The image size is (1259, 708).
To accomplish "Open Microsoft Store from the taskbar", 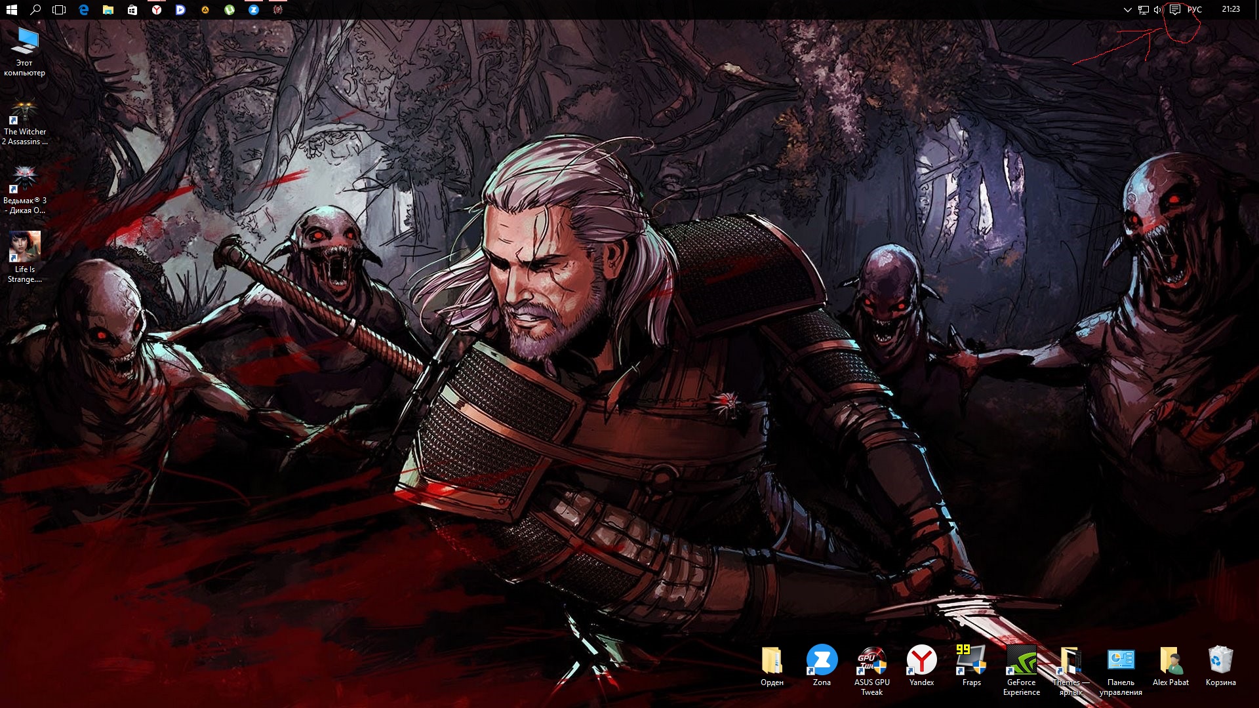I will [x=132, y=10].
